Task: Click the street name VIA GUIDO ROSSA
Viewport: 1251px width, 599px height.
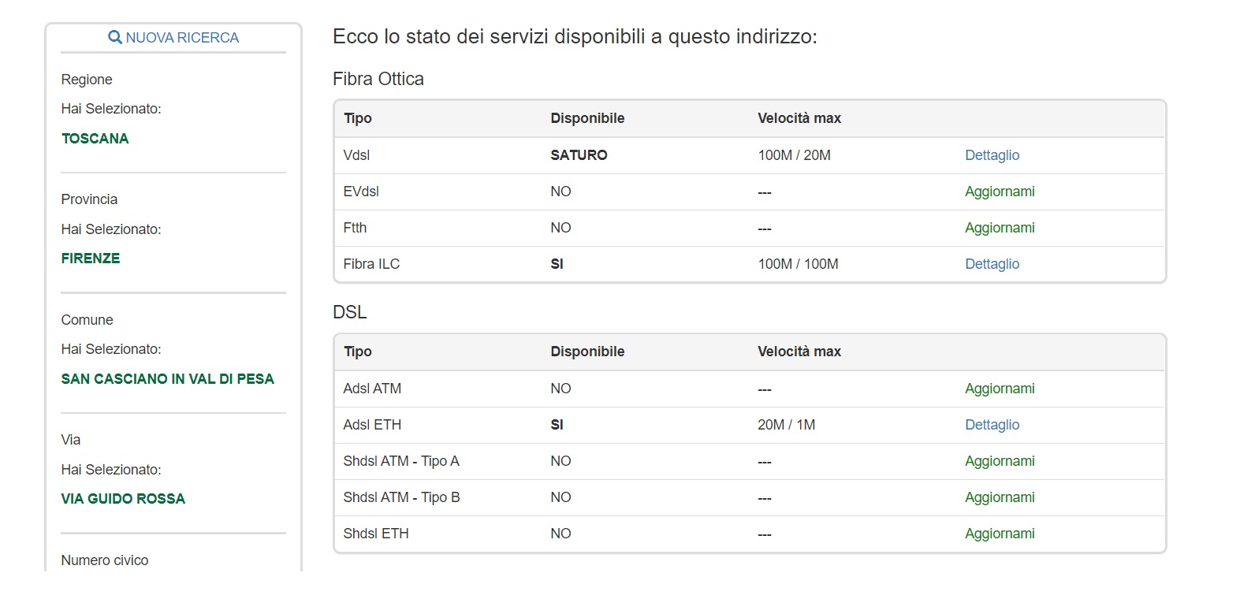Action: (123, 499)
